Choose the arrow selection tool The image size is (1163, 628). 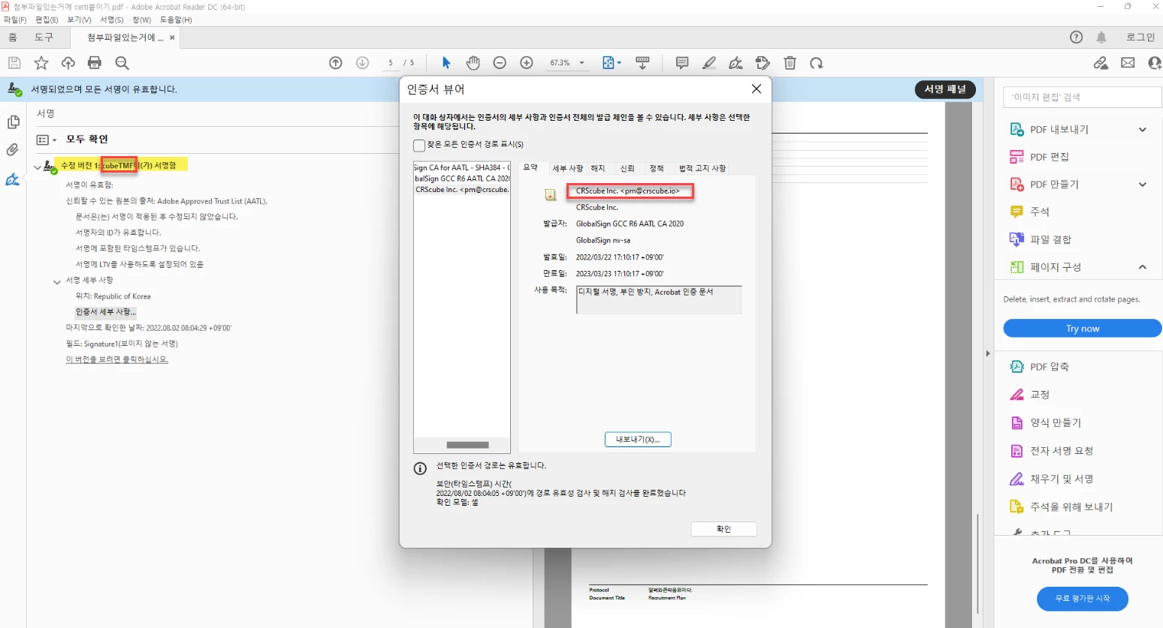point(446,63)
